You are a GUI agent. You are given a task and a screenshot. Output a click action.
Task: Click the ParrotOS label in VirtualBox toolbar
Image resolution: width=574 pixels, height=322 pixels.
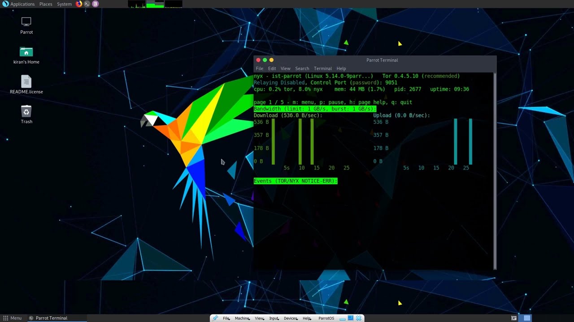[326, 318]
